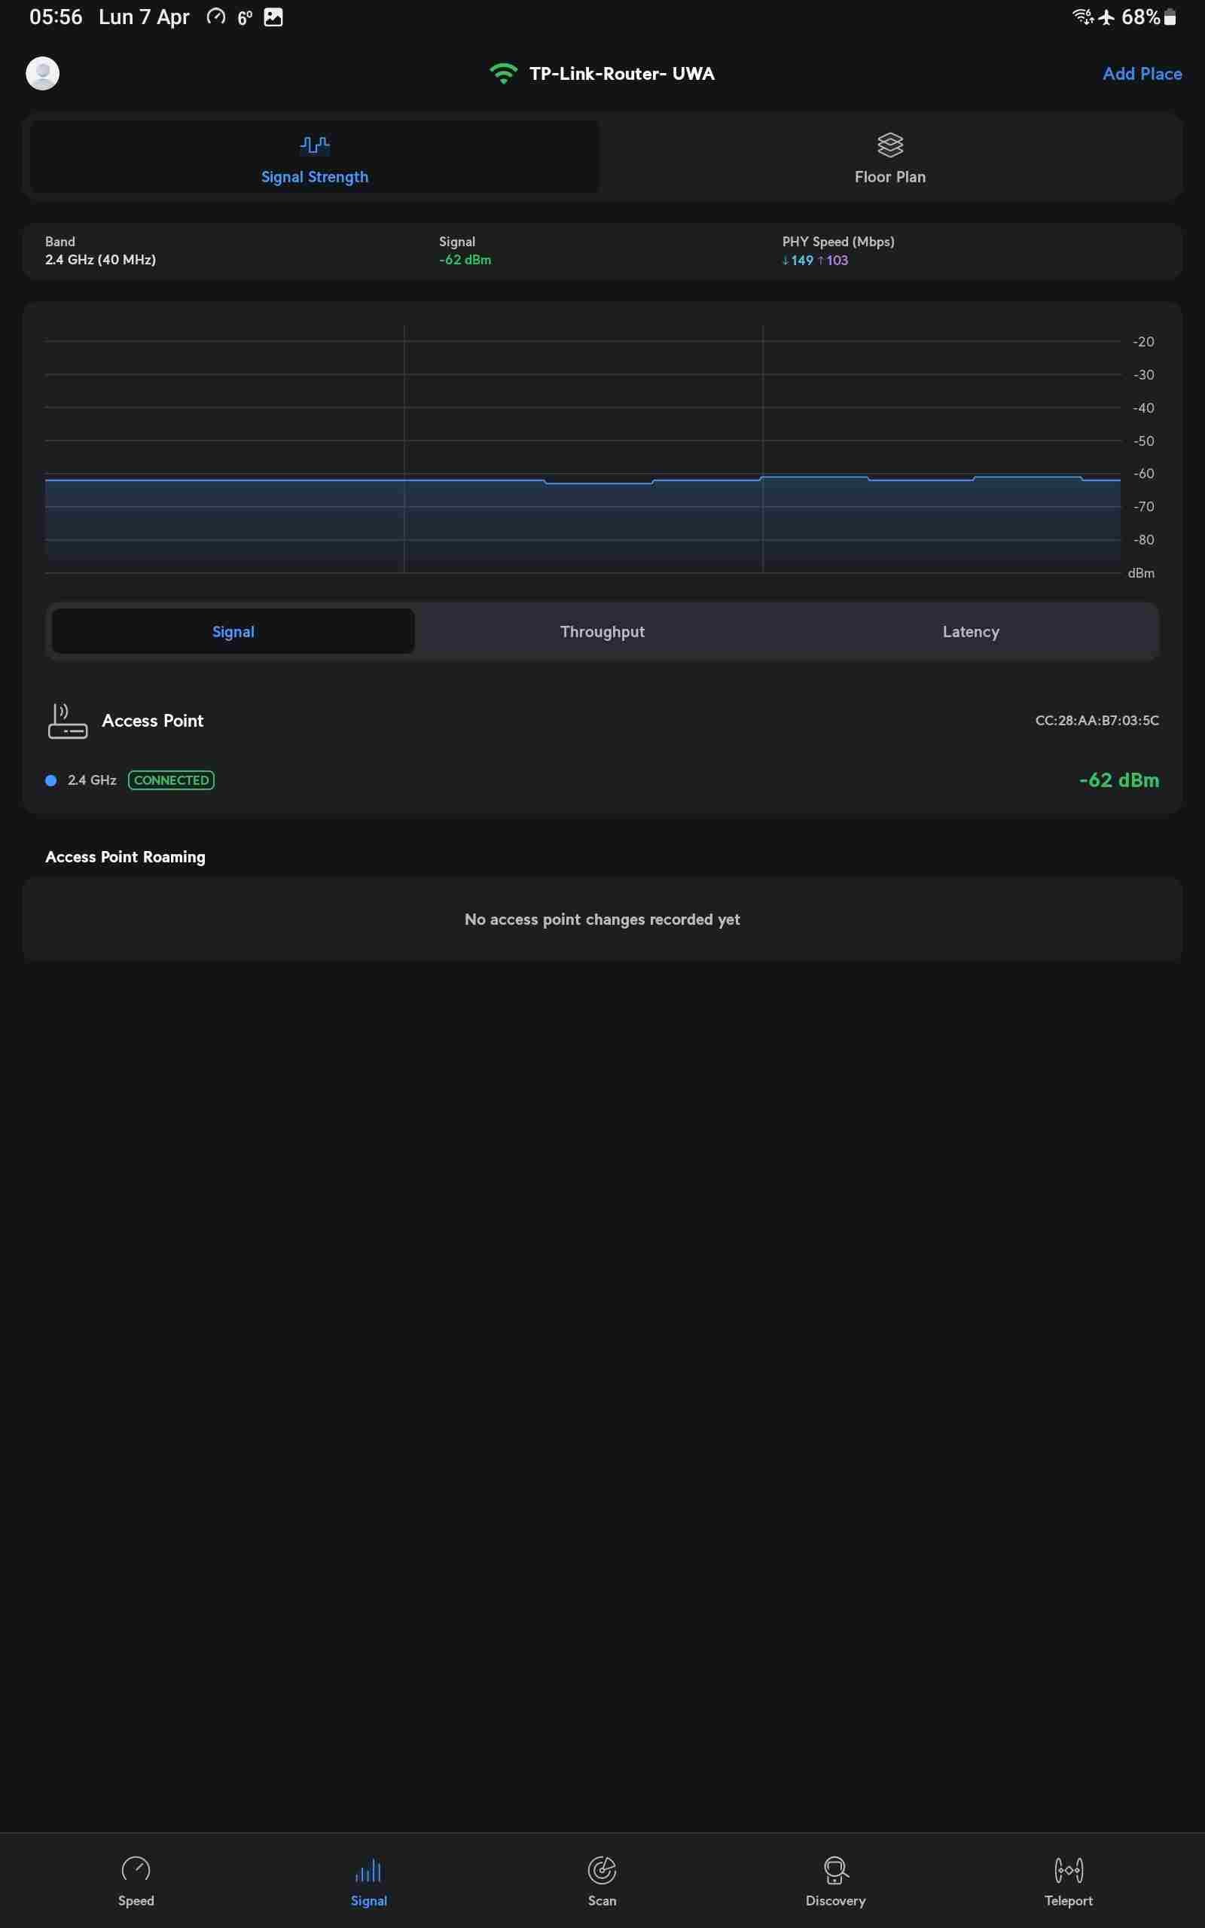Tap the Access Point router icon
The width and height of the screenshot is (1205, 1928).
pos(68,721)
